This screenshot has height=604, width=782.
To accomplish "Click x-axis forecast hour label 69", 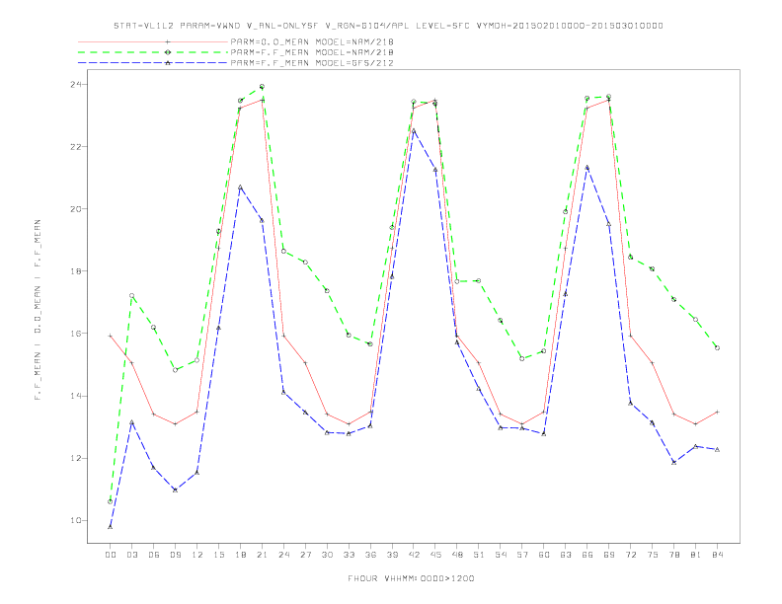I will click(609, 555).
